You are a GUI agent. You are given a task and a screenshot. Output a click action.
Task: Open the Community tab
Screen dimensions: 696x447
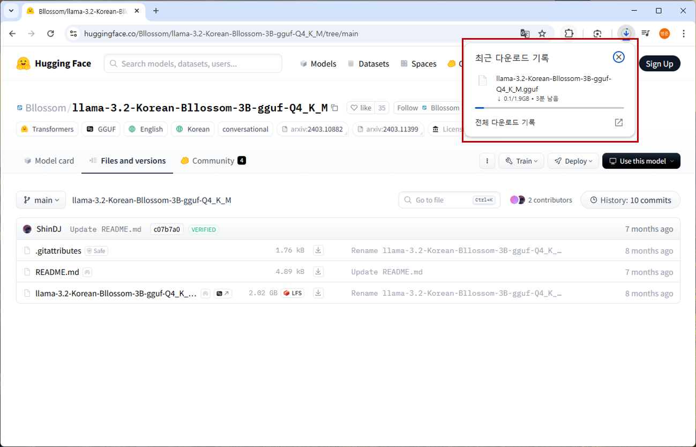click(x=213, y=161)
